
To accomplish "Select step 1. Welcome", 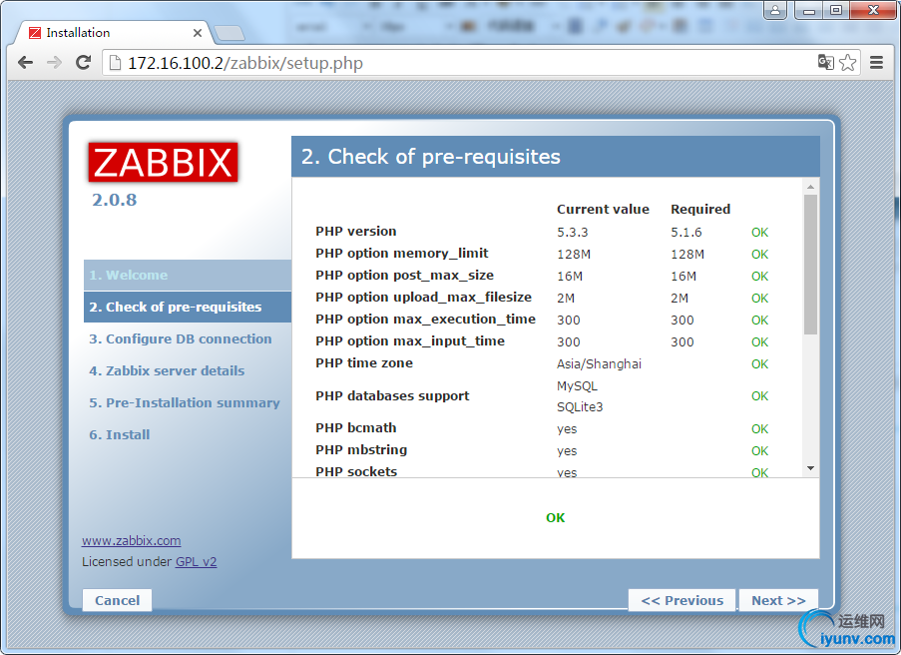I will (x=188, y=275).
